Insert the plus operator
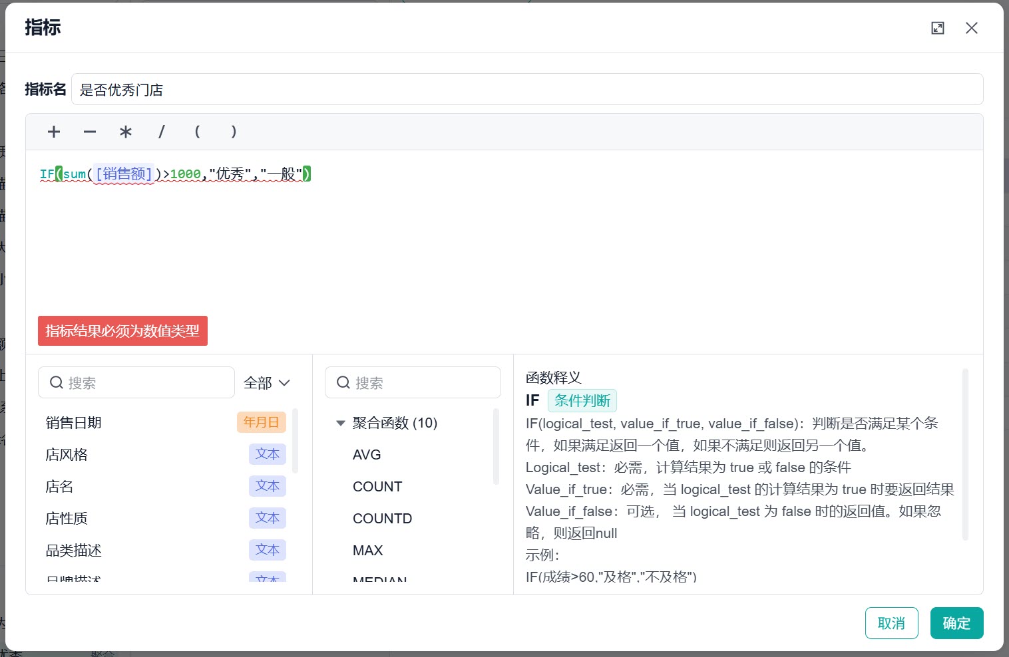 tap(54, 132)
